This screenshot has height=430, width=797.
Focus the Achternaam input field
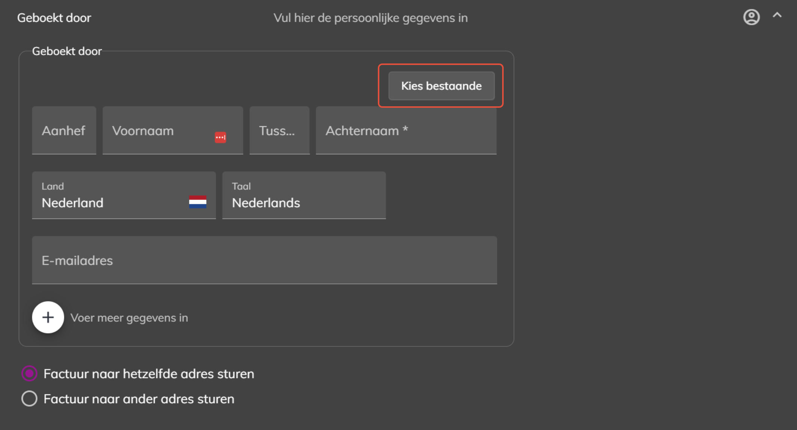click(406, 130)
